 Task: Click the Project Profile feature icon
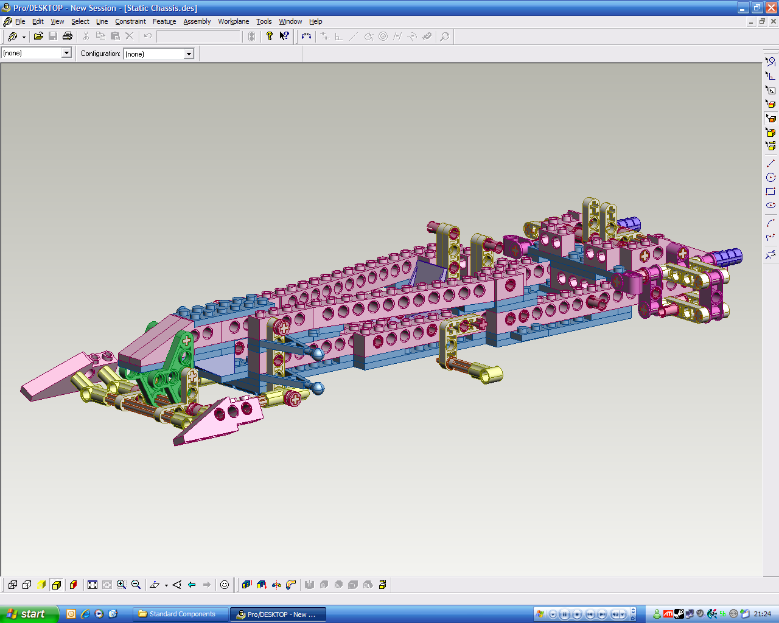[x=262, y=585]
